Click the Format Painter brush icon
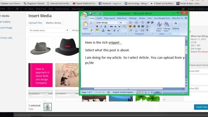Viewport: 208px width, 117px height. pyautogui.click(x=91, y=30)
